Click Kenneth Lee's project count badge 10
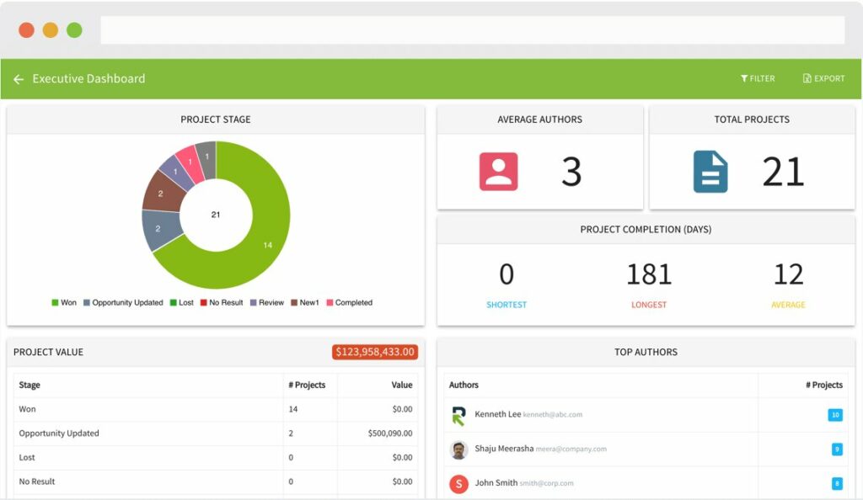 pos(835,415)
